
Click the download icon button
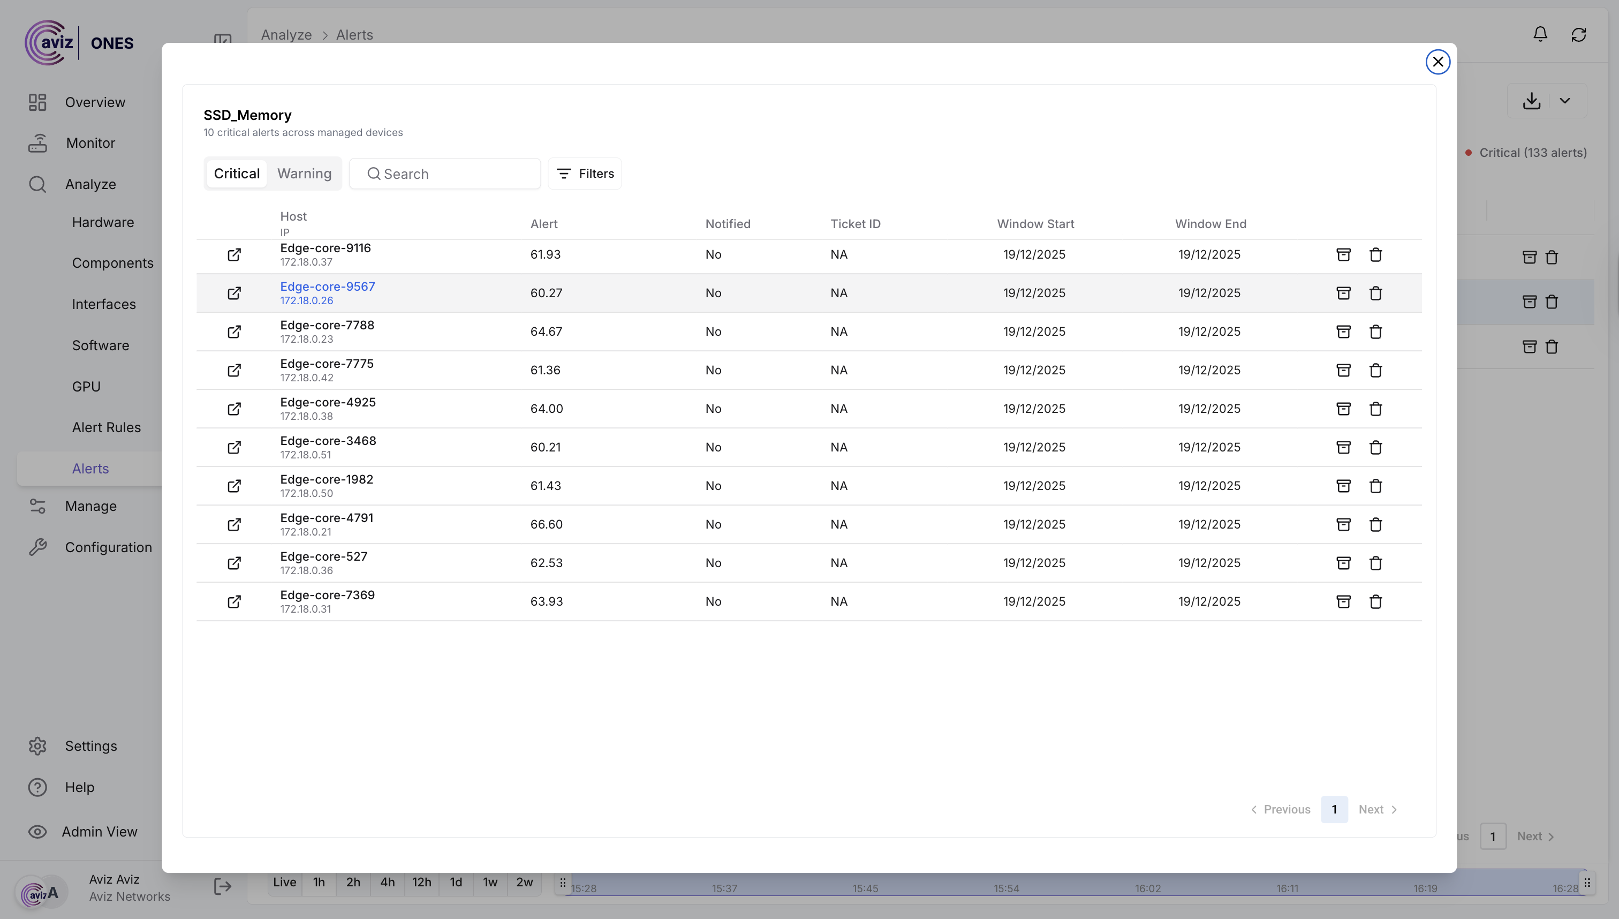point(1531,100)
